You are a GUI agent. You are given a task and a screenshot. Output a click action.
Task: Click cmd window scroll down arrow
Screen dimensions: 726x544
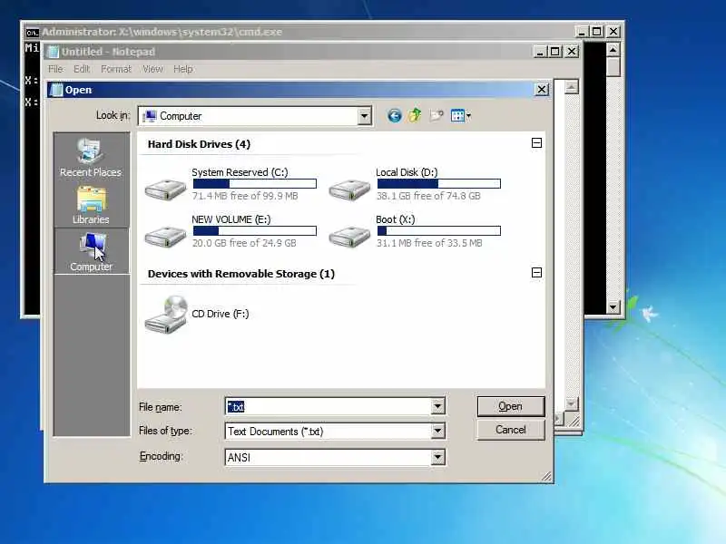pyautogui.click(x=613, y=306)
